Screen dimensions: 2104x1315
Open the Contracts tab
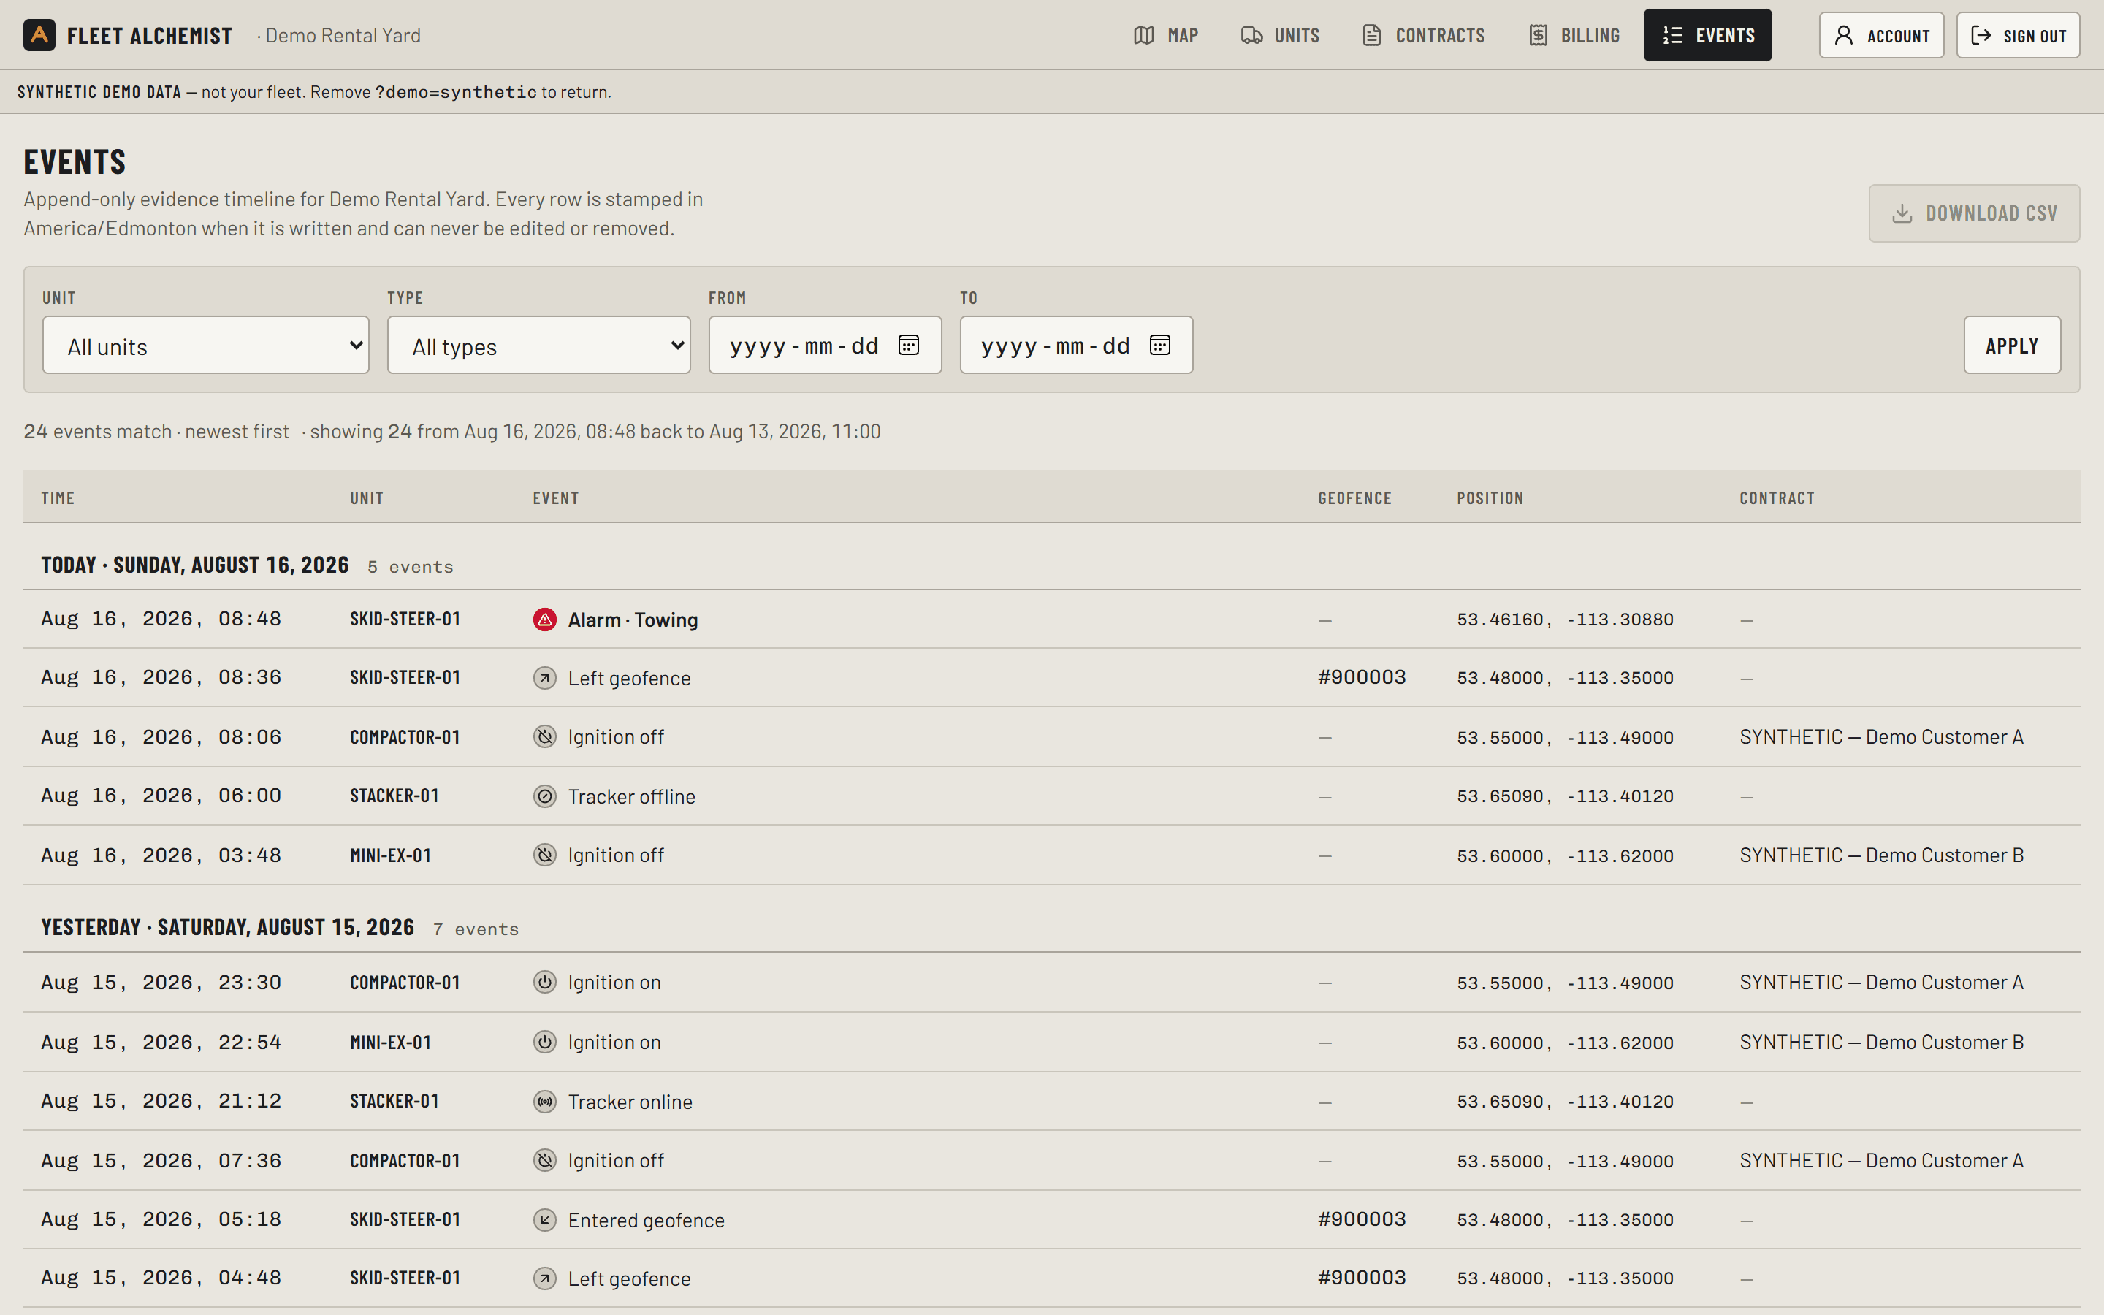point(1424,35)
